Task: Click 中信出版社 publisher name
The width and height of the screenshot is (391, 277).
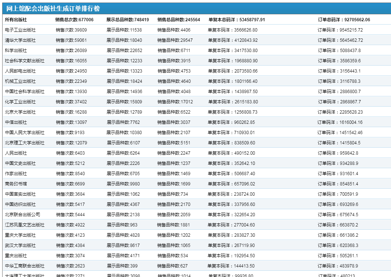Action: pos(16,122)
